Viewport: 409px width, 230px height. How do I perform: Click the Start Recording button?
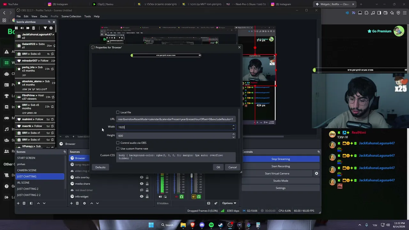pyautogui.click(x=281, y=166)
